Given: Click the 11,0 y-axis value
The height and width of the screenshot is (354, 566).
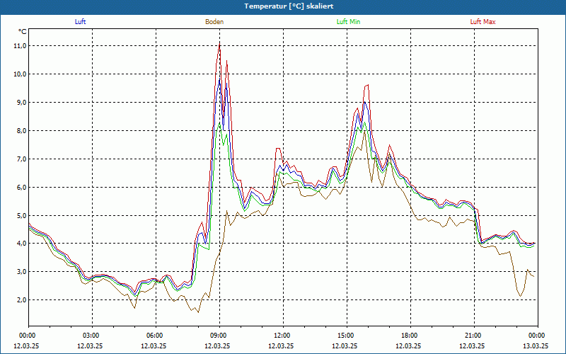Looking at the screenshot, I should tap(20, 46).
